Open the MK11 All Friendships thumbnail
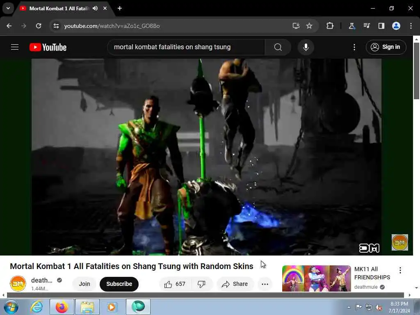 317,278
